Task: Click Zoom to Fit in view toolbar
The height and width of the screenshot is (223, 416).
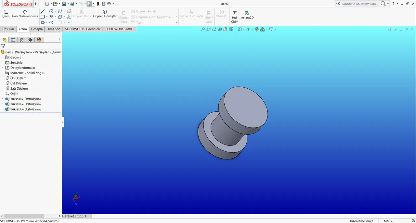Action: click(203, 29)
